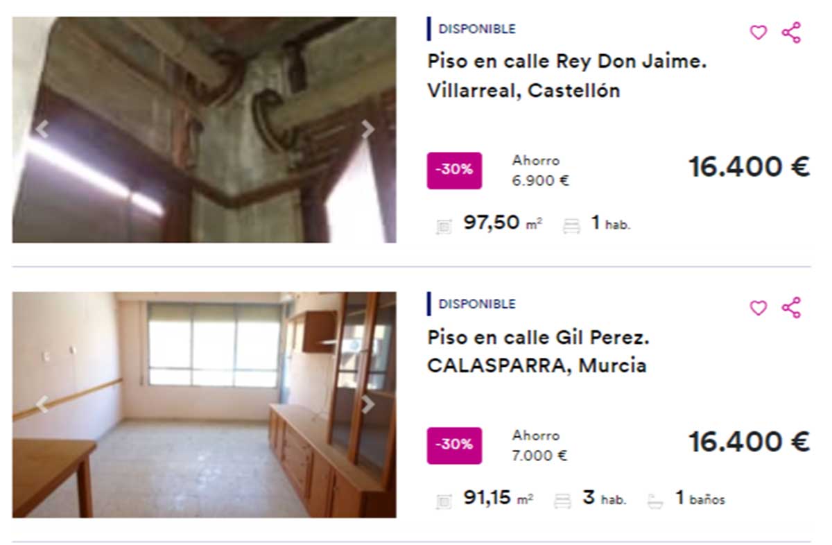Image resolution: width=832 pixels, height=545 pixels.
Task: Show next photo of Calasparra flat
Action: point(368,404)
